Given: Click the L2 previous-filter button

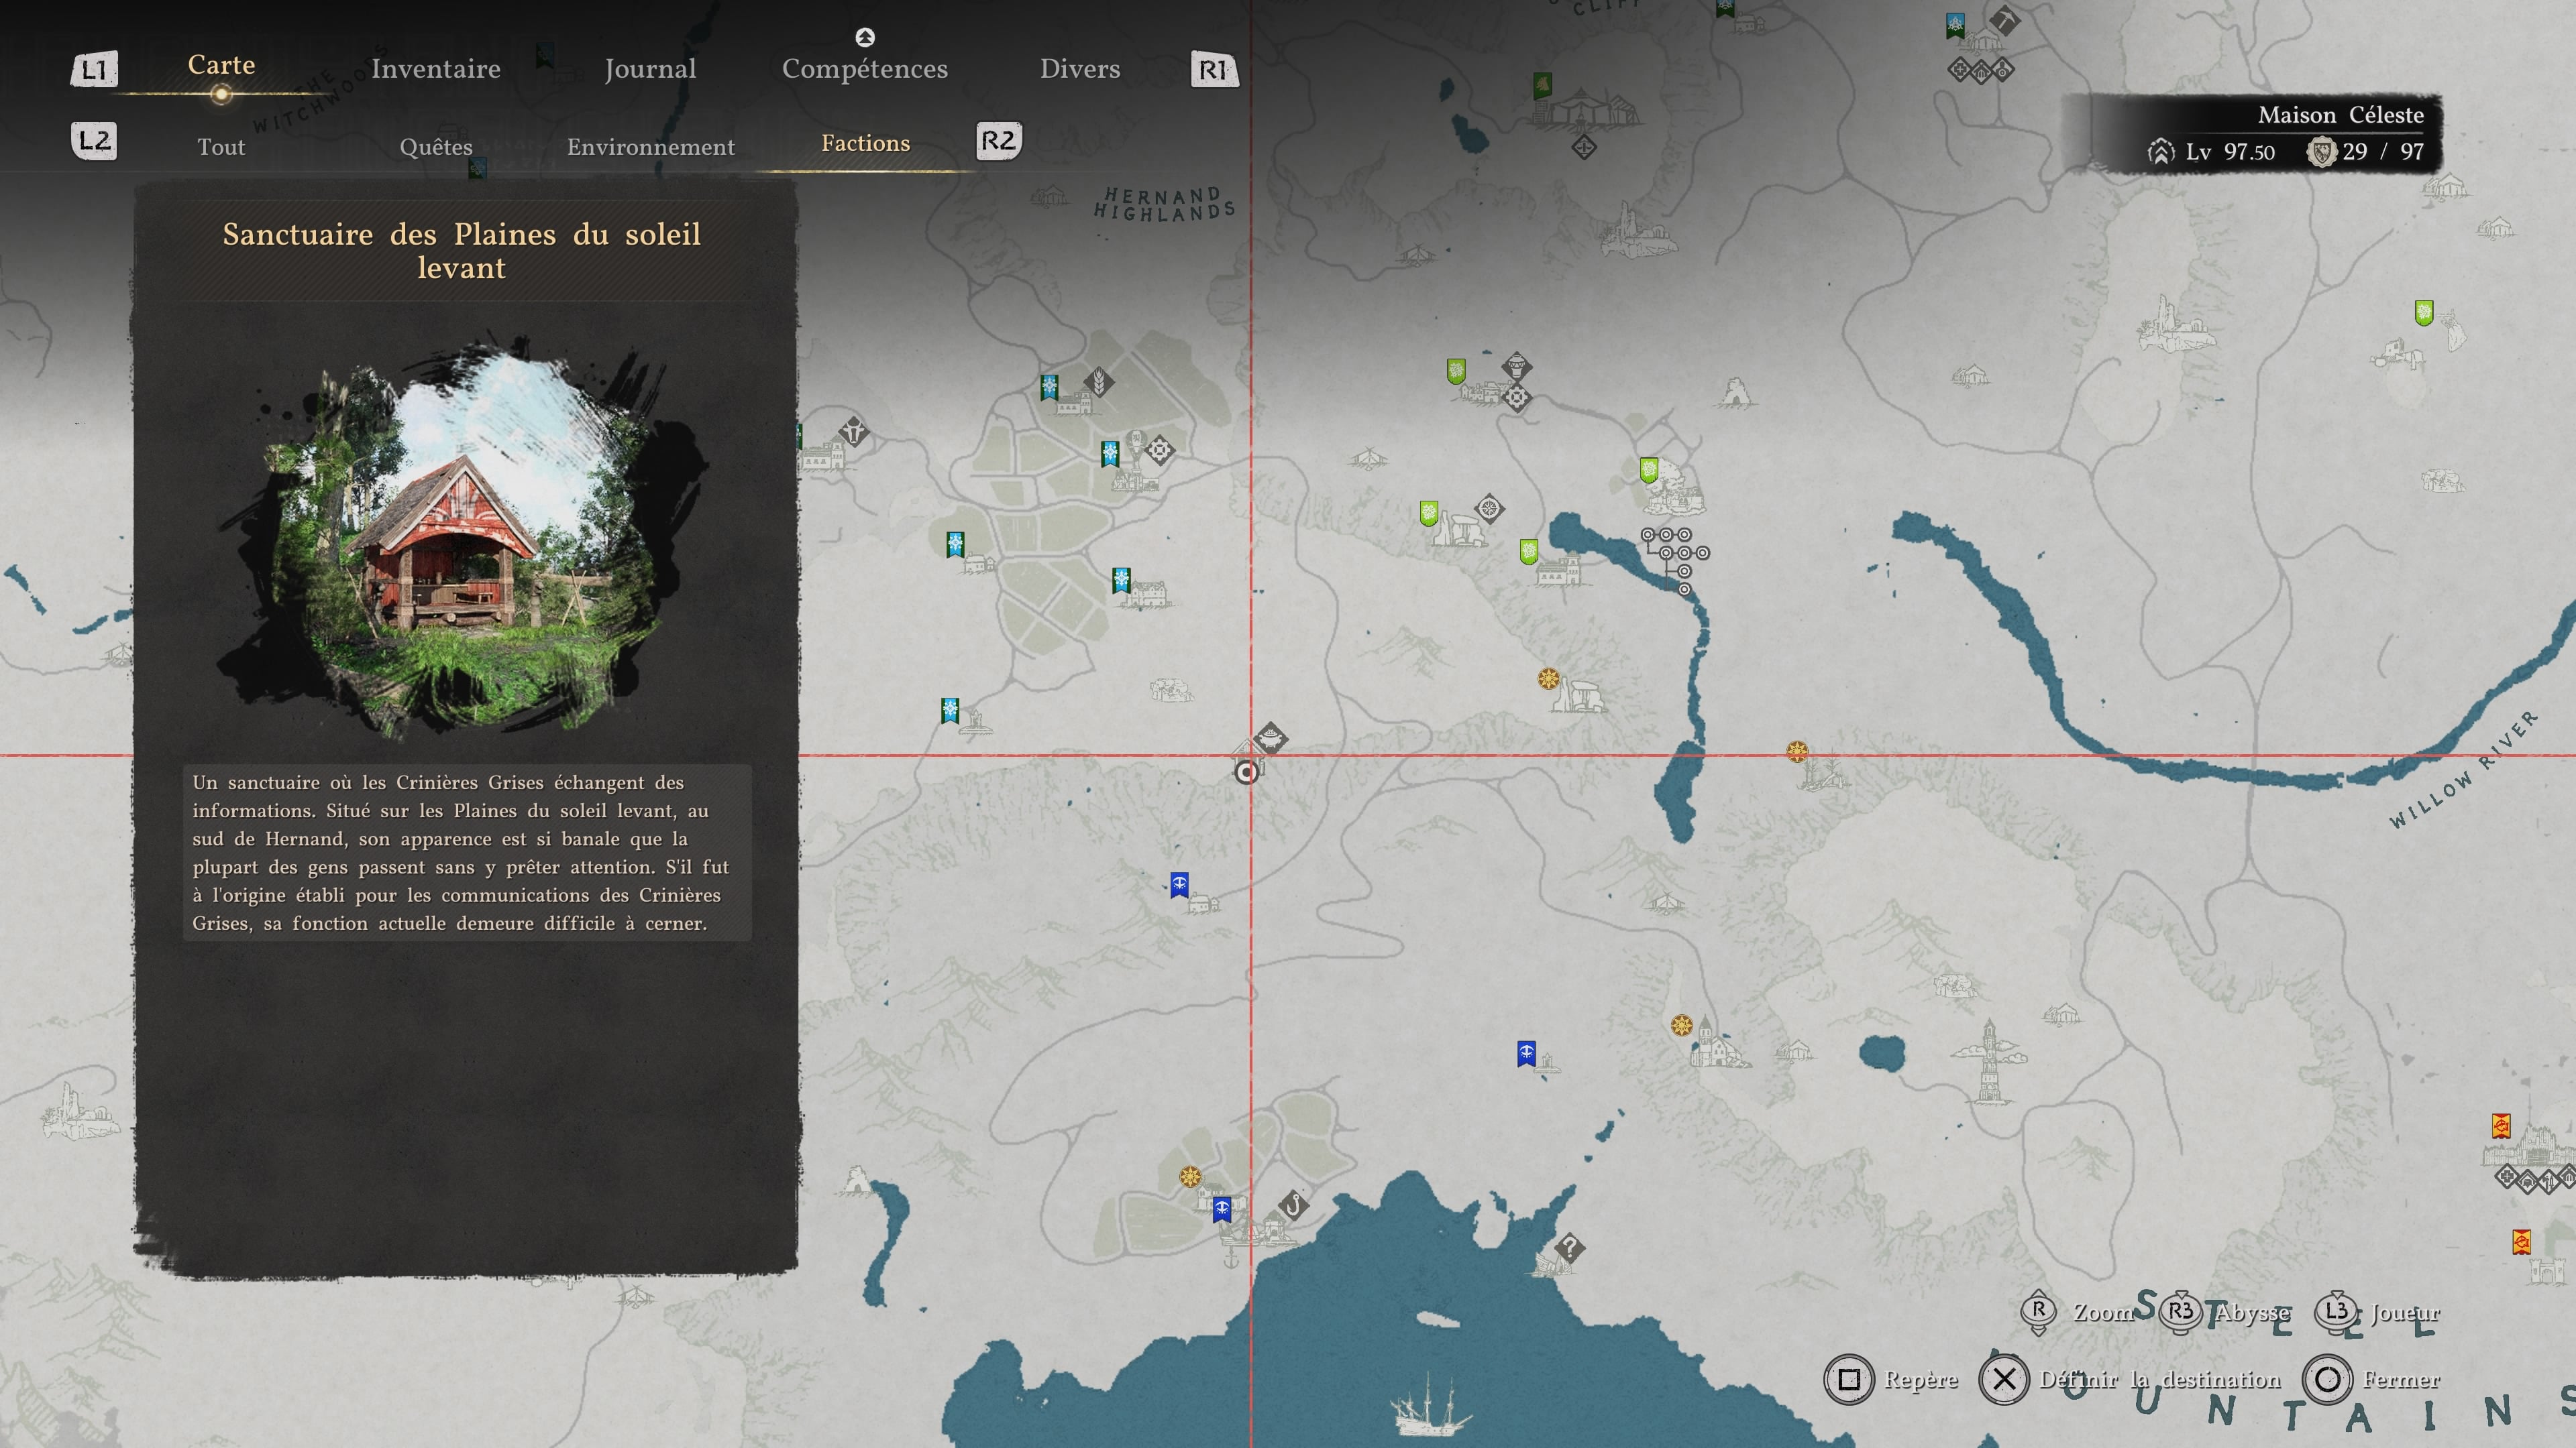Looking at the screenshot, I should 94,141.
